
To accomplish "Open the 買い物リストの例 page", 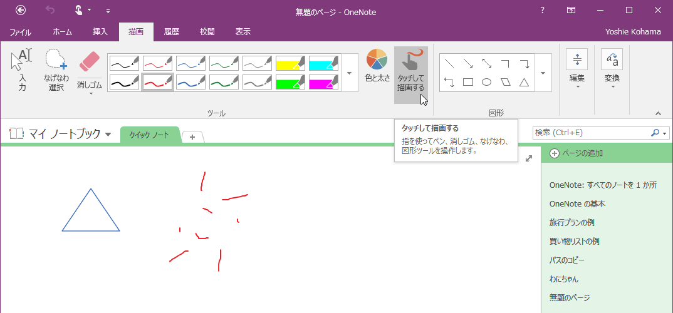I will pyautogui.click(x=574, y=242).
